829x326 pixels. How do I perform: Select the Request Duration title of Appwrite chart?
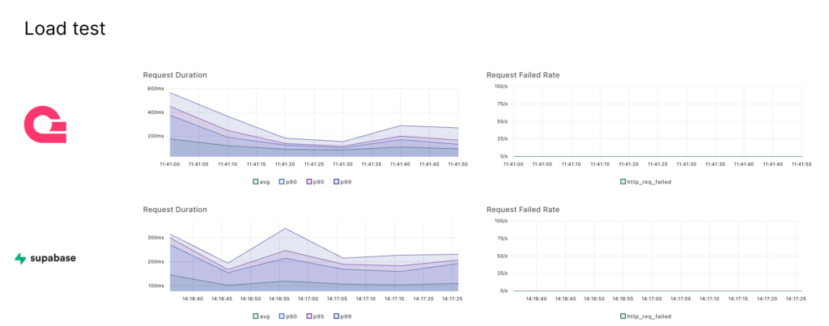click(x=175, y=75)
